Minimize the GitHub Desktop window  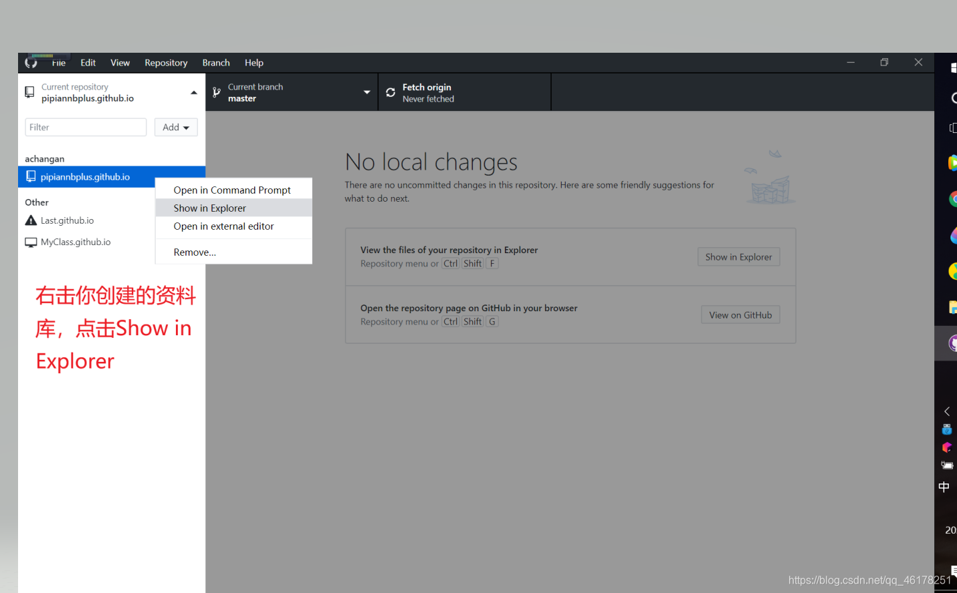[851, 62]
